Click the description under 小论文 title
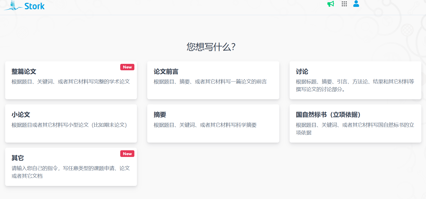 (69, 125)
